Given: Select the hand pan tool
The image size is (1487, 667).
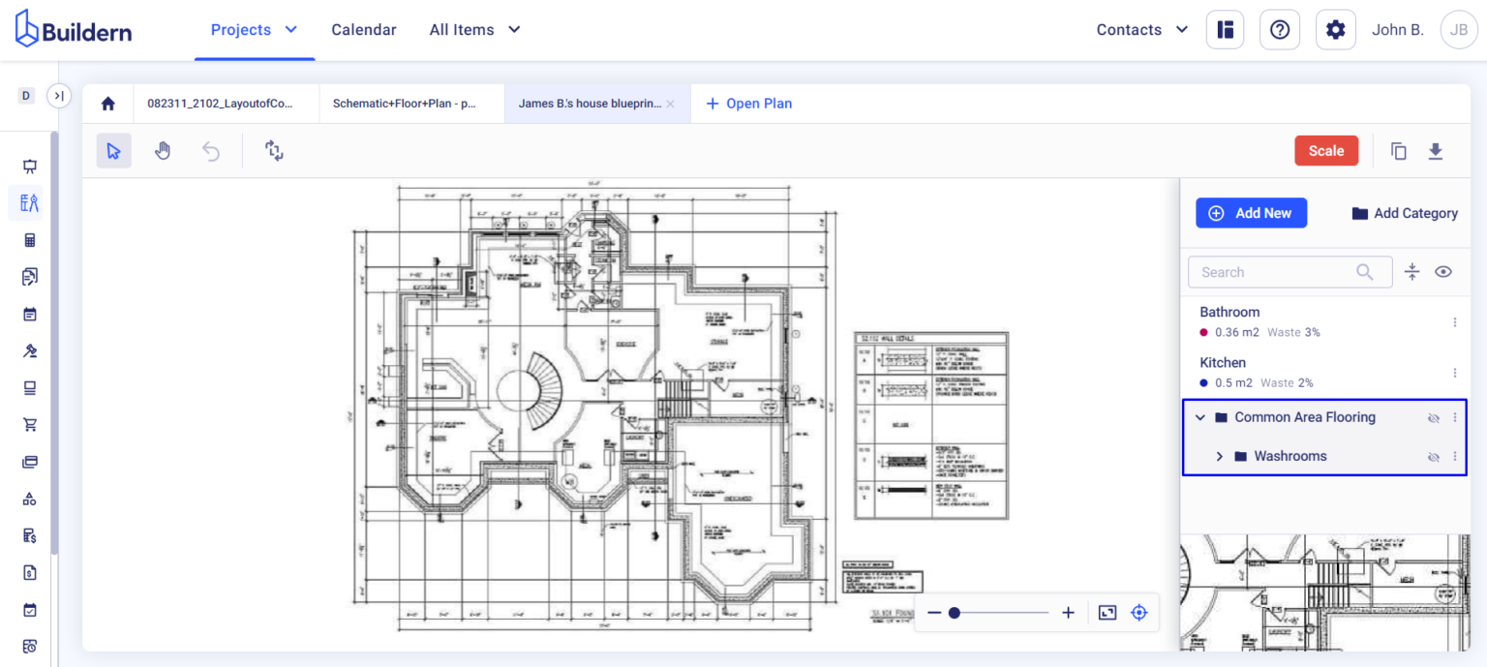Looking at the screenshot, I should tap(163, 151).
